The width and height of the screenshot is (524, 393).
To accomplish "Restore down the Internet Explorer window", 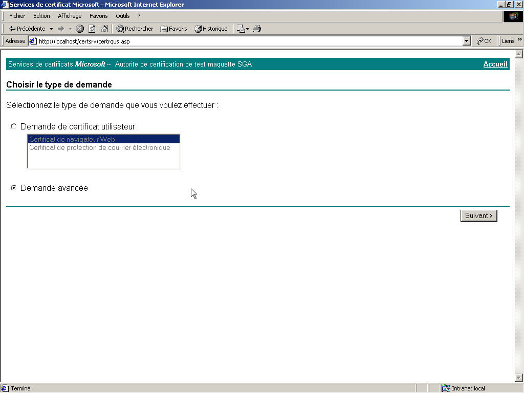I will tap(509, 5).
